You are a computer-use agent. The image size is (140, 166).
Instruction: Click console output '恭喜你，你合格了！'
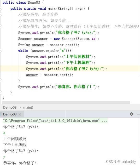(20, 163)
